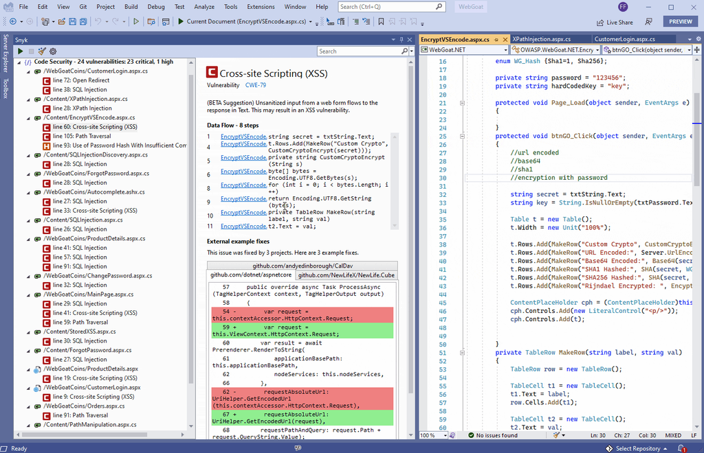Open the Server Explorer side tab
Screen dimensions: 704x453
tap(5, 54)
